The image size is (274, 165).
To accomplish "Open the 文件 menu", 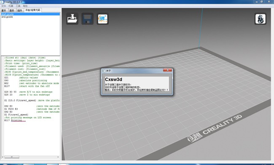I will [x=3, y=6].
